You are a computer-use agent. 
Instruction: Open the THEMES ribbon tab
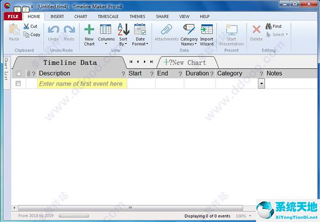137,17
